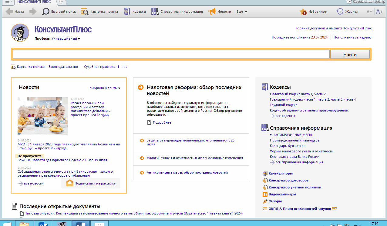387x226 pixels.
Task: Open Производственный календарь link
Action: 294,141
